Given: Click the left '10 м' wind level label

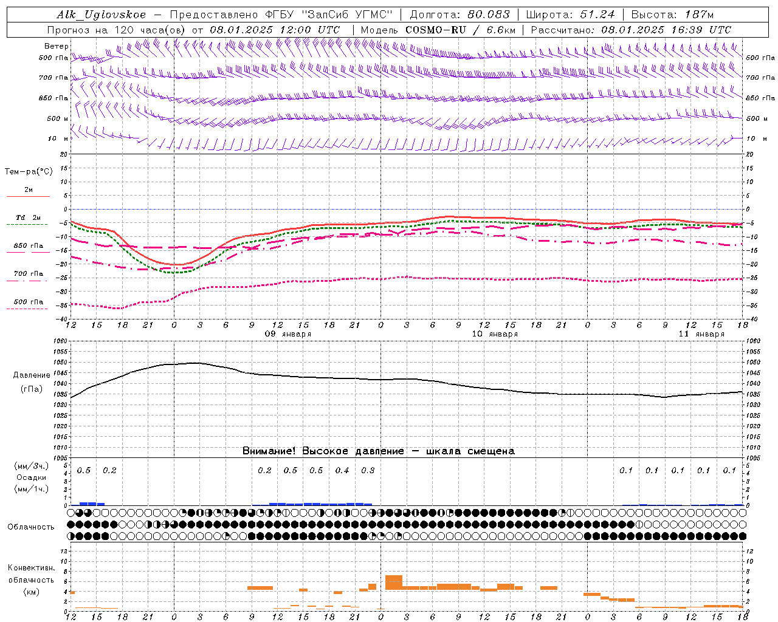Looking at the screenshot, I should click(58, 138).
